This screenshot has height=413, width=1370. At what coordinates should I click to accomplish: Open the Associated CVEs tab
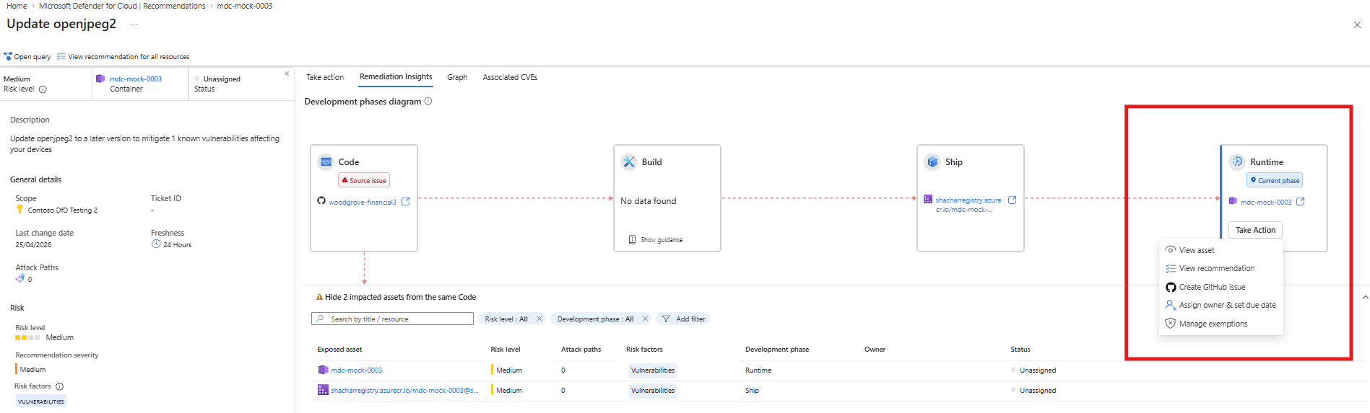coord(510,77)
